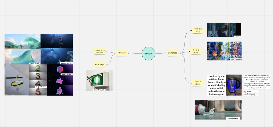Select the golden liquid drop and pencil image
The width and height of the screenshot is (273, 127).
[x=17, y=80]
